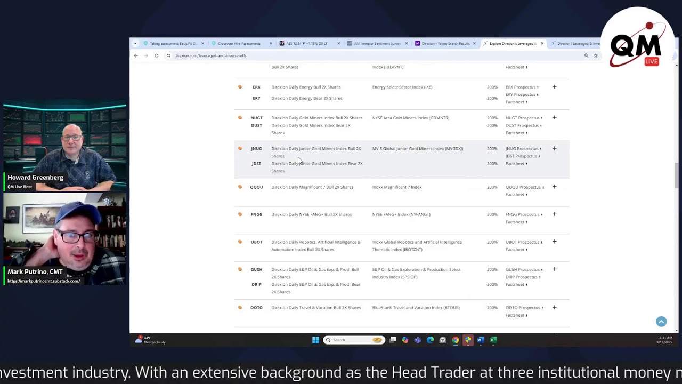Close the Crossover Hire Assessments tab

click(271, 44)
